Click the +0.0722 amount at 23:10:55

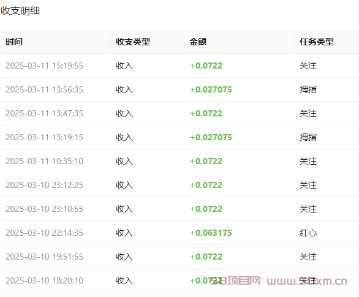click(x=206, y=209)
